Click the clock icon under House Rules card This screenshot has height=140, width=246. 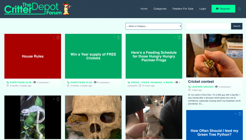click(x=8, y=86)
